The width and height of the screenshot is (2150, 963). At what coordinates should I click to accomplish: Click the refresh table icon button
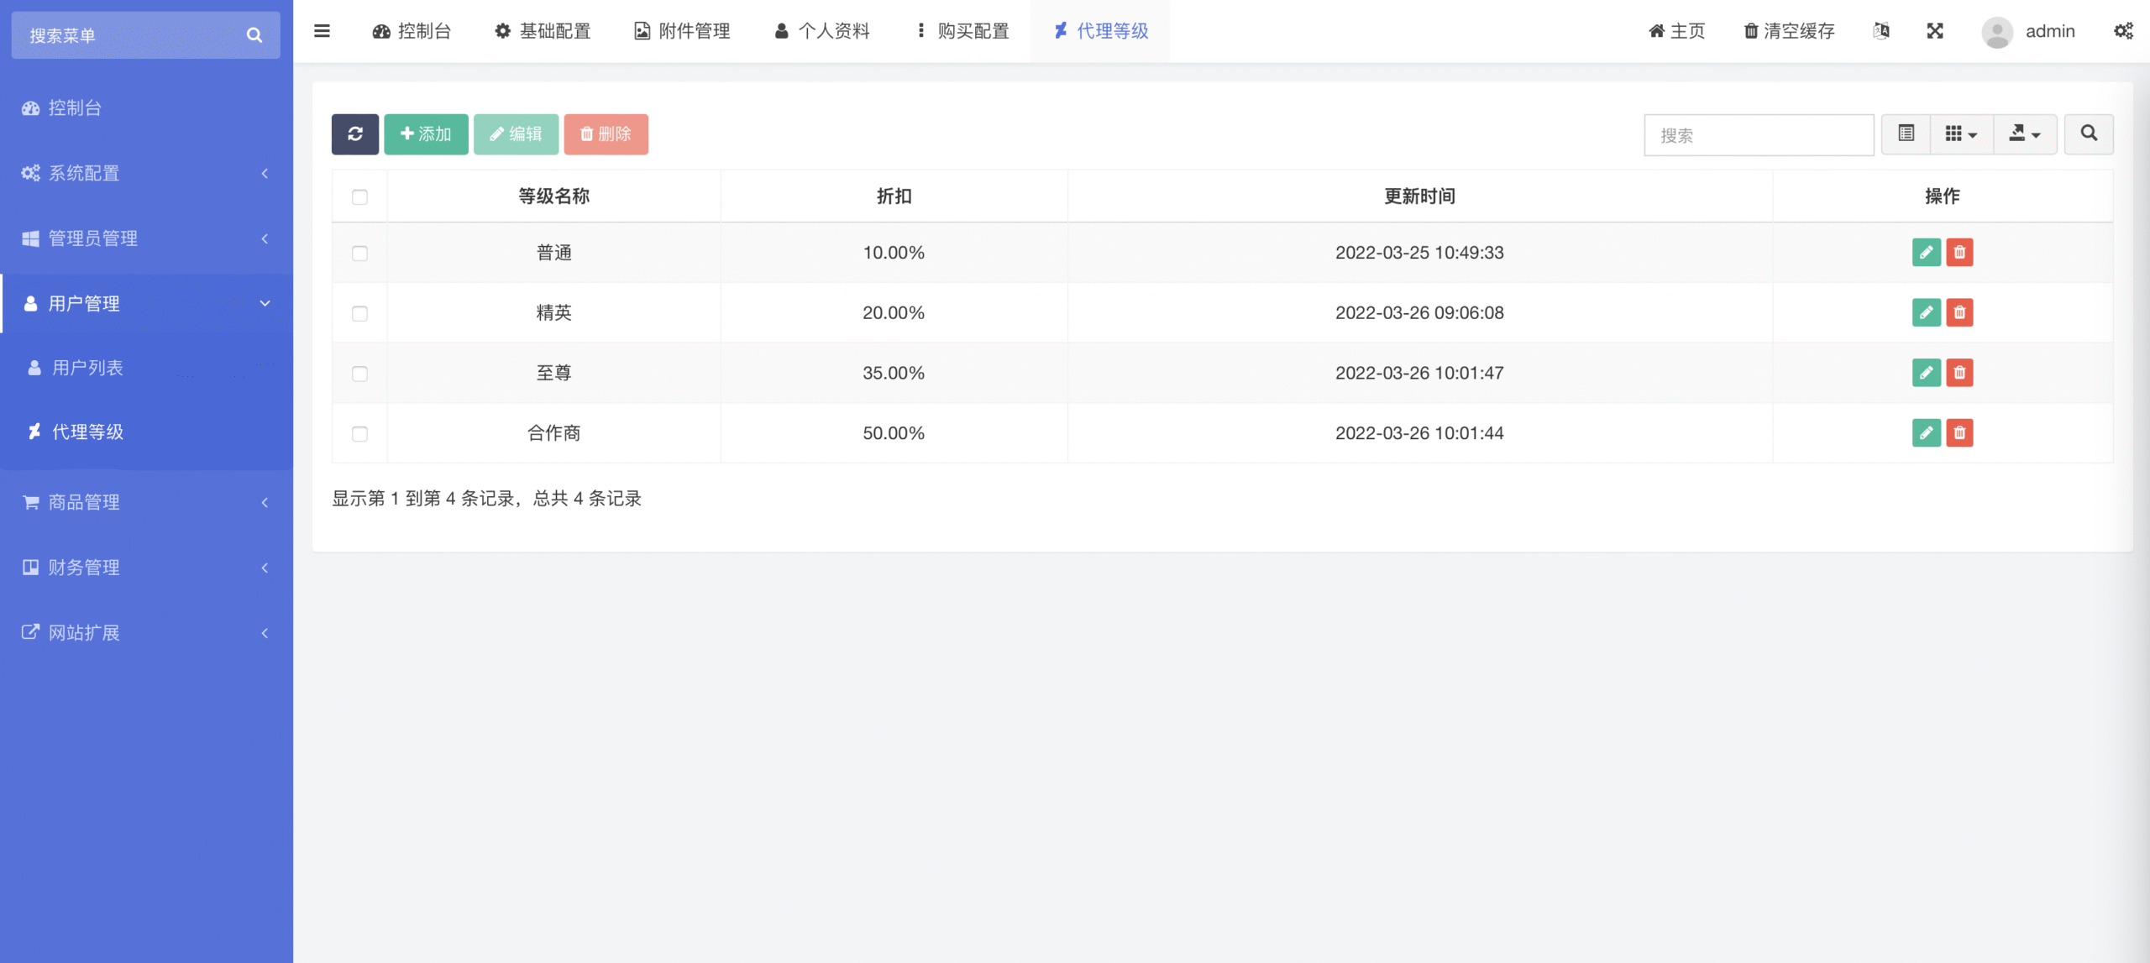point(354,134)
